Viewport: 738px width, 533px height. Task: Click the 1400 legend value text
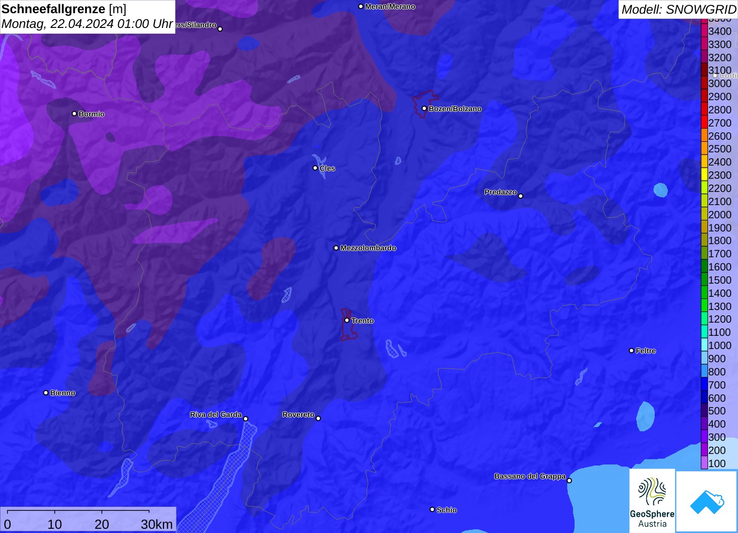point(720,293)
